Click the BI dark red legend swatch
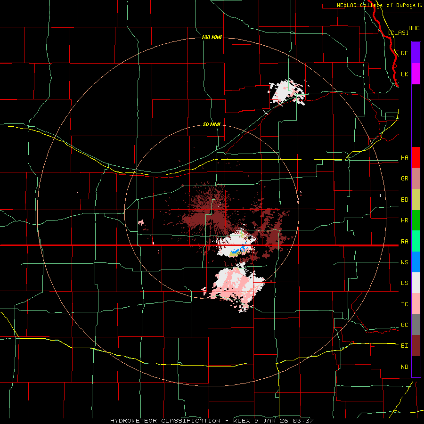 416,346
